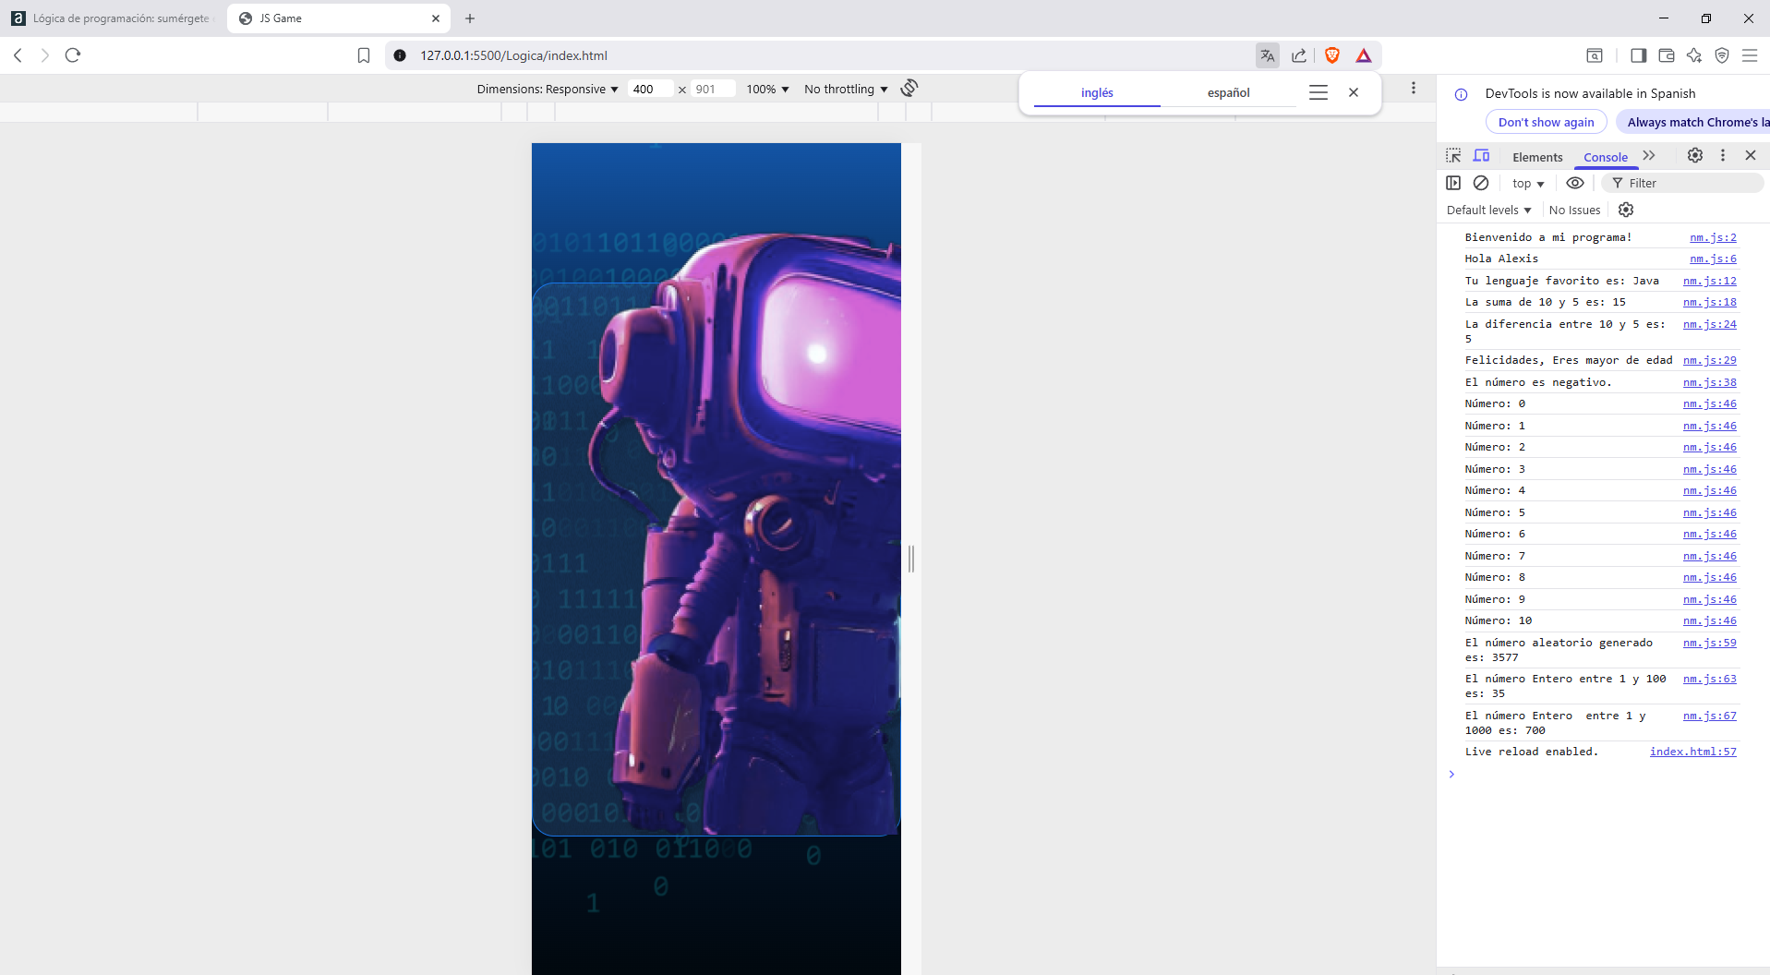Click 'Live reload enabled.' console message
1770x975 pixels.
[1531, 752]
